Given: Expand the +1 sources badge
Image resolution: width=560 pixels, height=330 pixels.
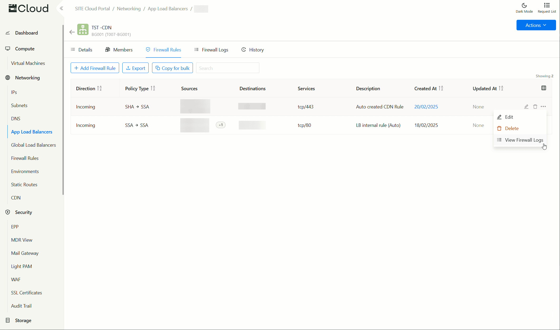Looking at the screenshot, I should [221, 125].
